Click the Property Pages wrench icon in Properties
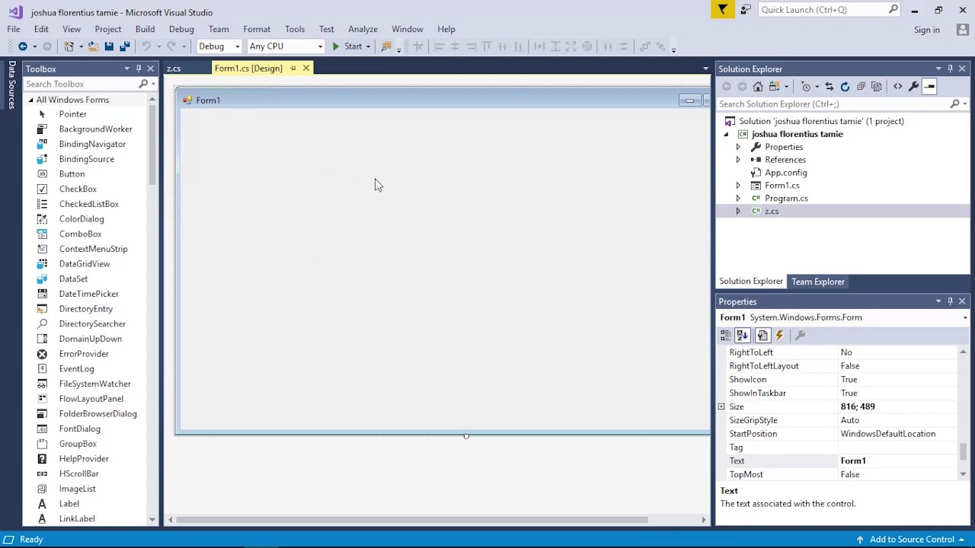Viewport: 975px width, 548px height. [800, 336]
